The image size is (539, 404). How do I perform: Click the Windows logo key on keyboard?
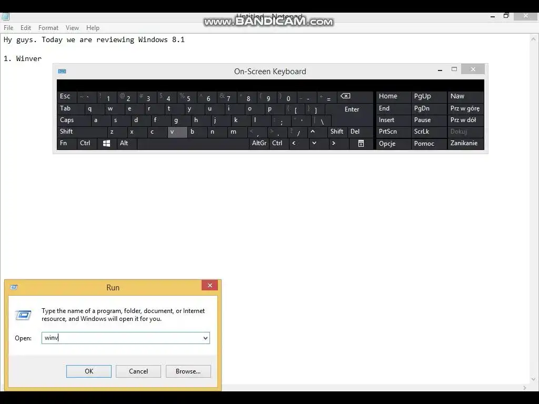click(106, 143)
